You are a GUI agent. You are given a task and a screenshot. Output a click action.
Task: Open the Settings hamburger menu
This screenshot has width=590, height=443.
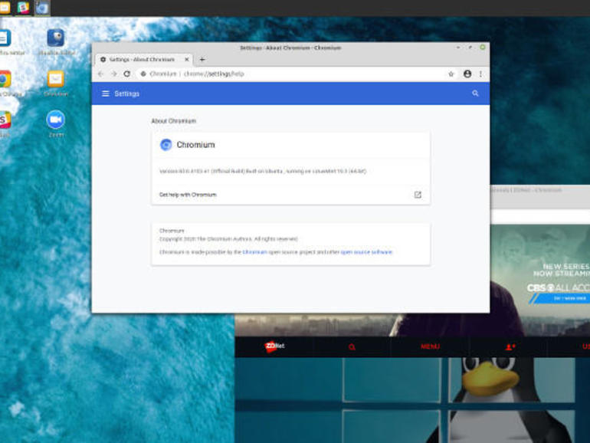pyautogui.click(x=106, y=94)
